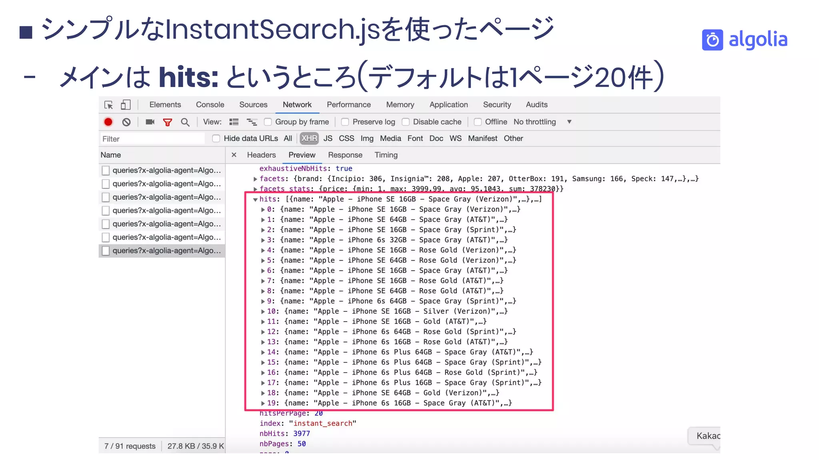Click the network Filter text field
819x460 pixels.
pos(152,139)
